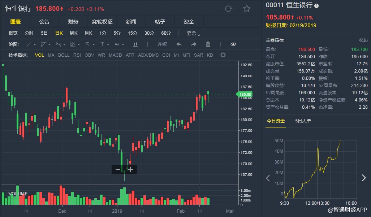Select the candlestick measure tool icon
The image size is (371, 217).
(x=135, y=44)
